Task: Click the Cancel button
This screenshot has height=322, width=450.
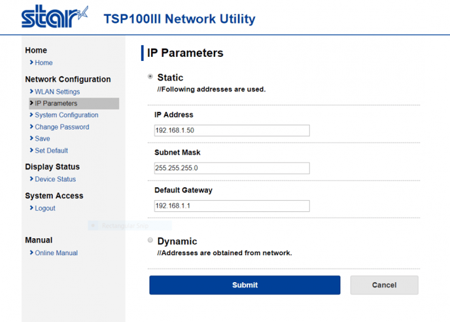Action: coord(385,285)
